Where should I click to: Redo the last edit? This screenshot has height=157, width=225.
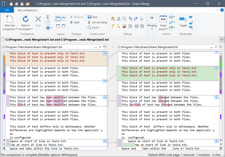click(x=136, y=19)
